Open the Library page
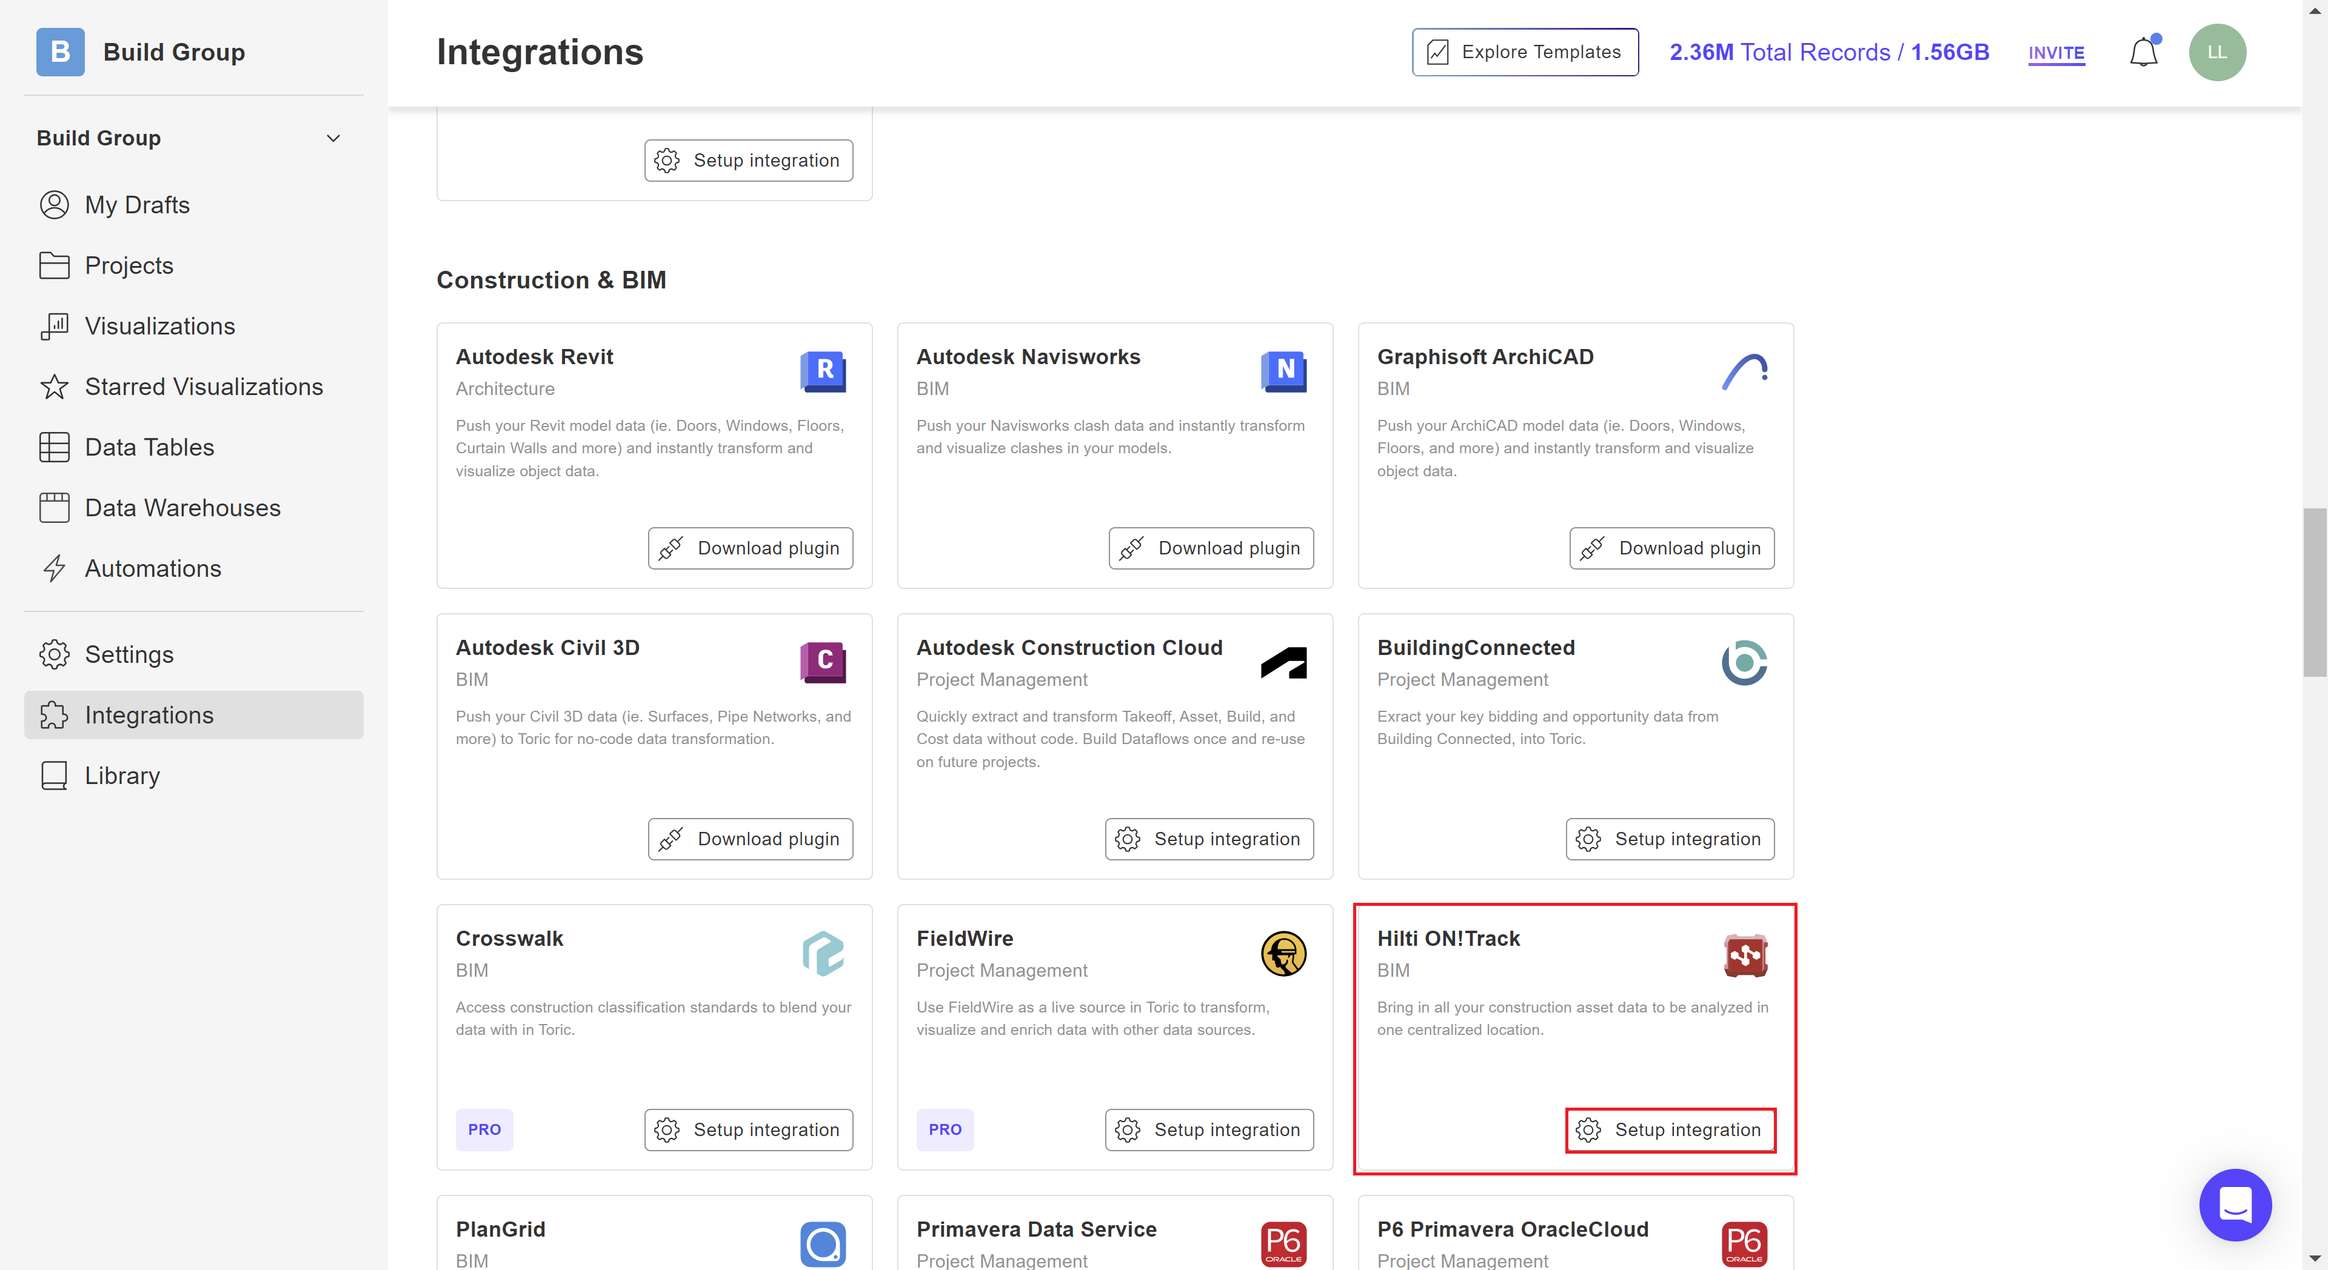 point(193,775)
